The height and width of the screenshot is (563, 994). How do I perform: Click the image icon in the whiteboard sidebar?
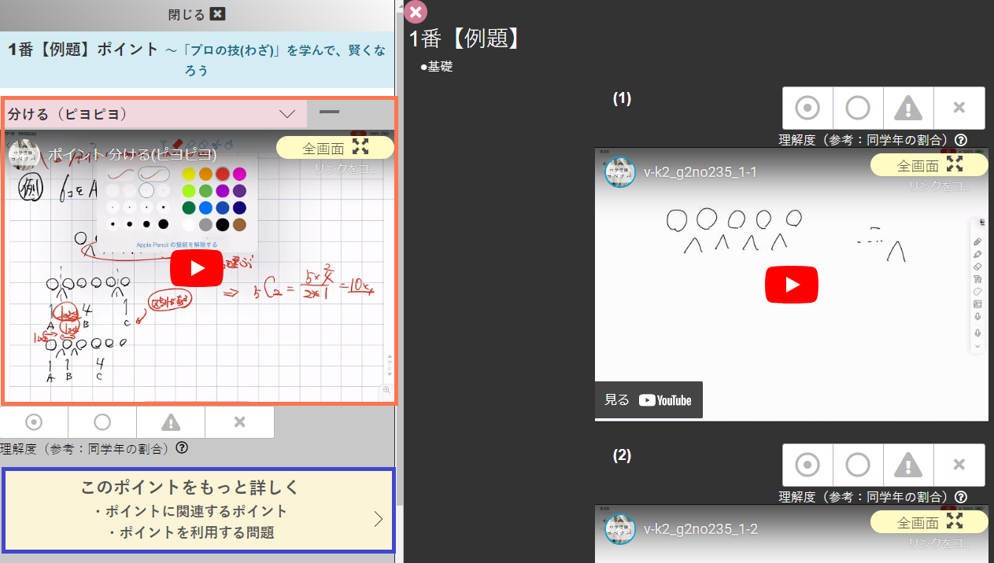[977, 304]
